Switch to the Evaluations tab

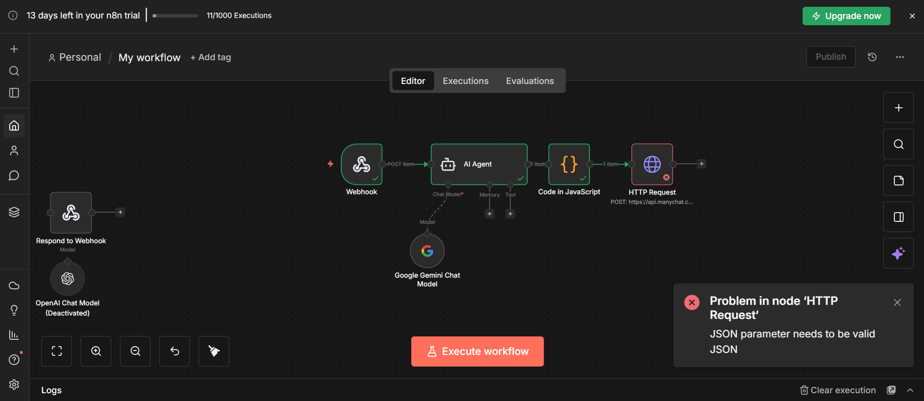click(x=530, y=81)
